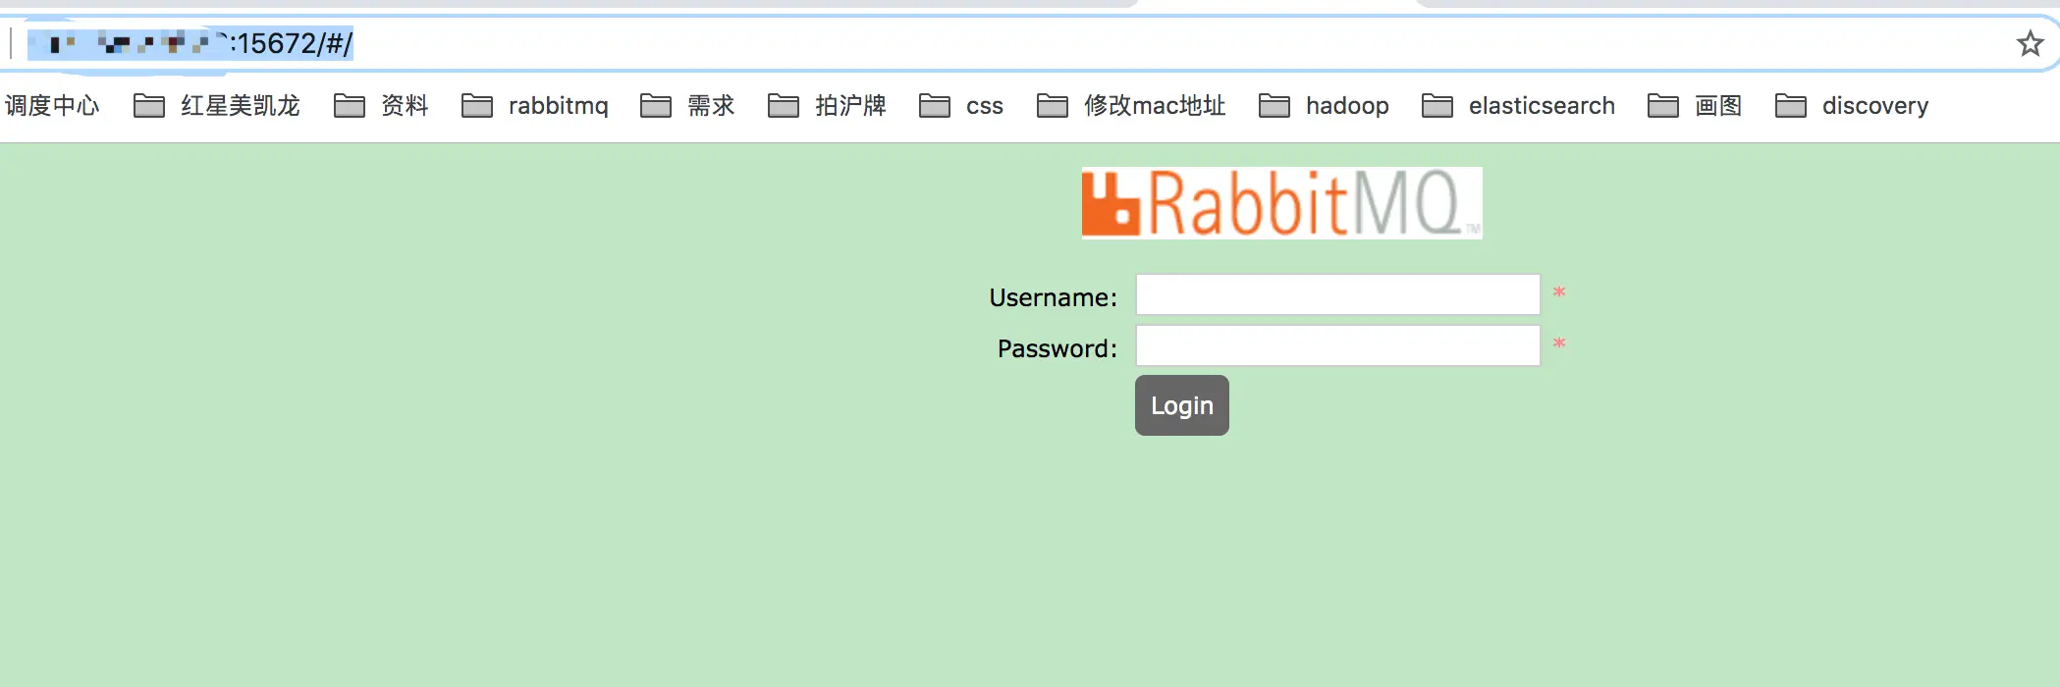Open the 画图 bookmarks folder
This screenshot has height=687, width=2060.
pos(1695,105)
